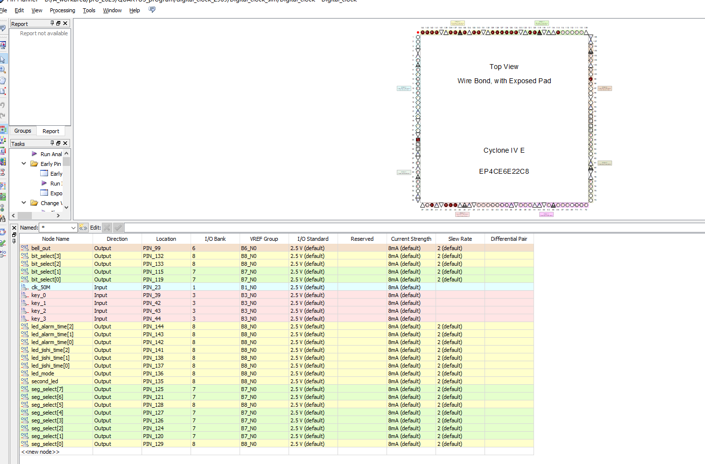Image resolution: width=705 pixels, height=464 pixels.
Task: Sort by the Current Strength column header
Action: coord(411,239)
